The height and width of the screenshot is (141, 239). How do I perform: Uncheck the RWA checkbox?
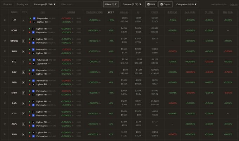(148, 5)
